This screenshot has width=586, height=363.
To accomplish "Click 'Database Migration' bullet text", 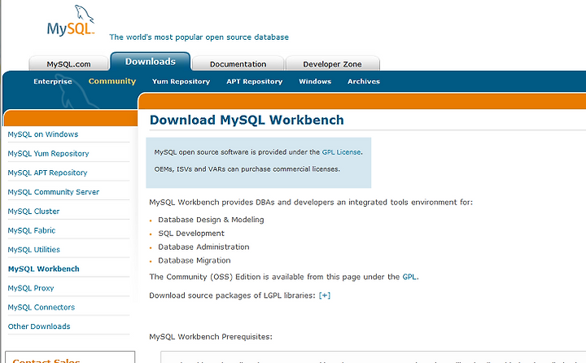I will (x=195, y=260).
